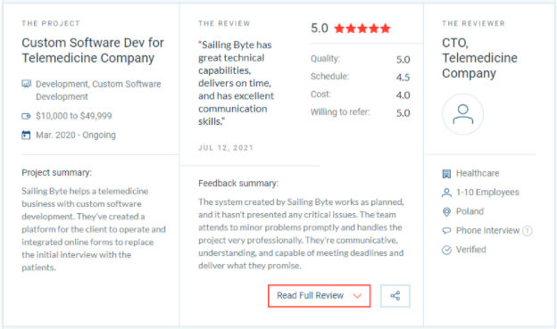Click the Willing to refer score
The height and width of the screenshot is (329, 557).
pyautogui.click(x=403, y=113)
